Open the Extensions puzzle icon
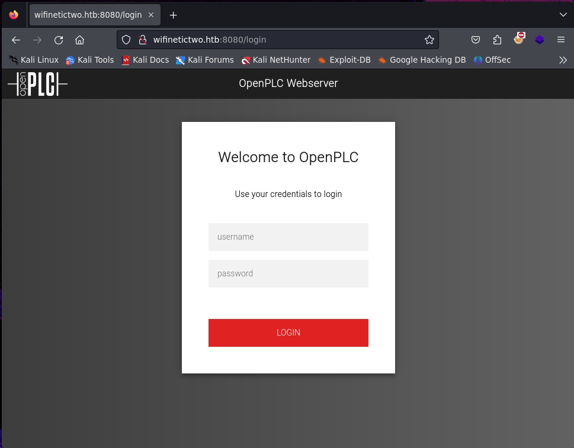The height and width of the screenshot is (448, 574). (497, 40)
